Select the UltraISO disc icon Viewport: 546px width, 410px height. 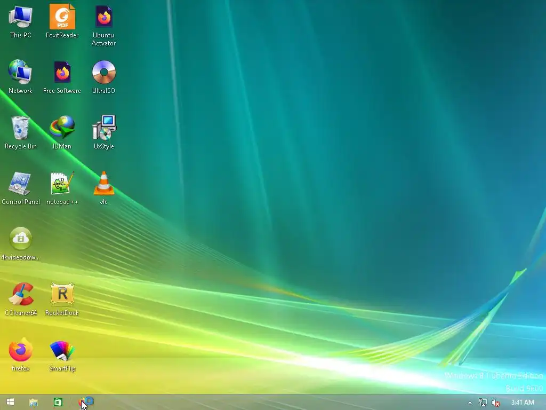coord(104,72)
